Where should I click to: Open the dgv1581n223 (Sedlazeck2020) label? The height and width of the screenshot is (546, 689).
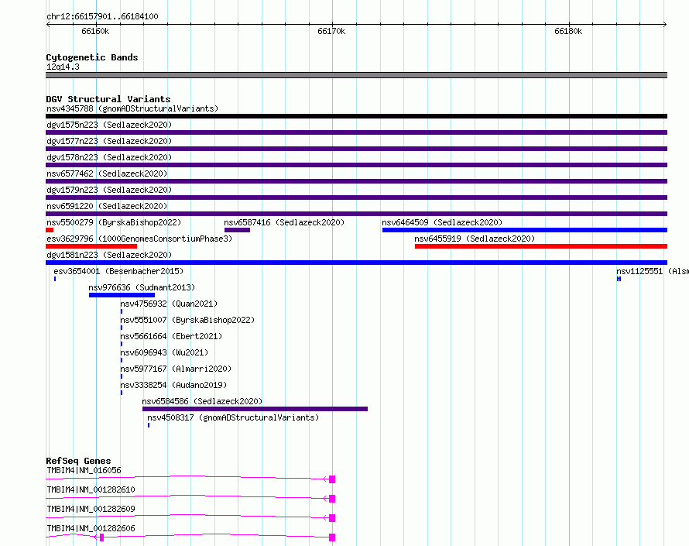click(x=109, y=255)
